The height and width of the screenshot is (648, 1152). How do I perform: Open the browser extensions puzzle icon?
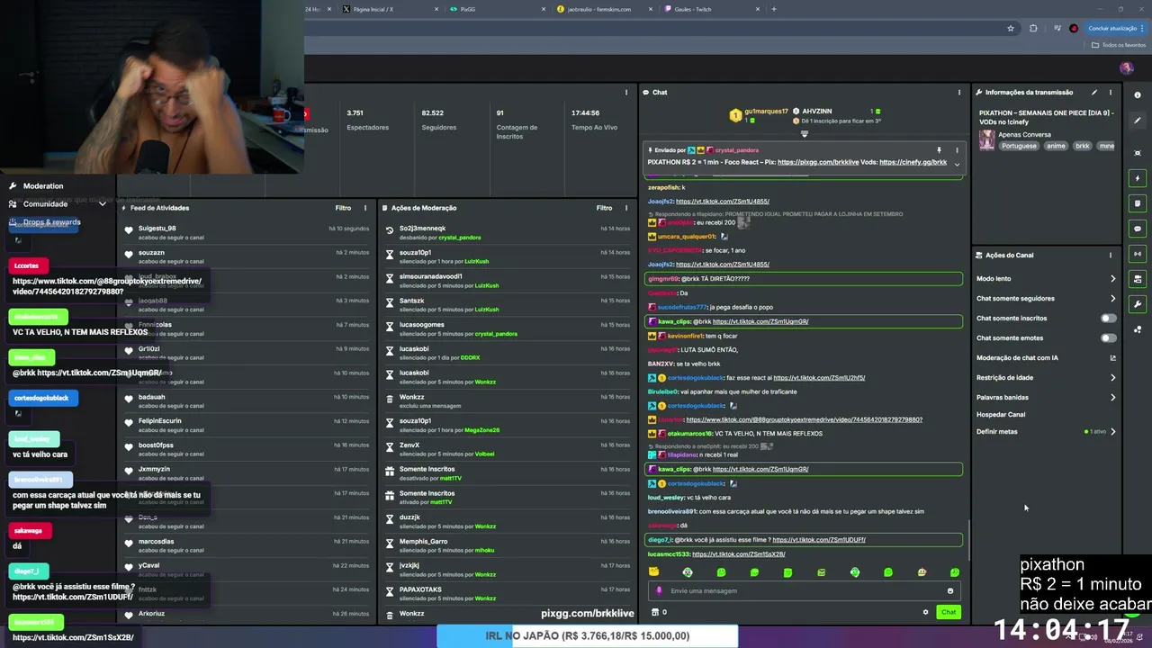(x=1033, y=28)
